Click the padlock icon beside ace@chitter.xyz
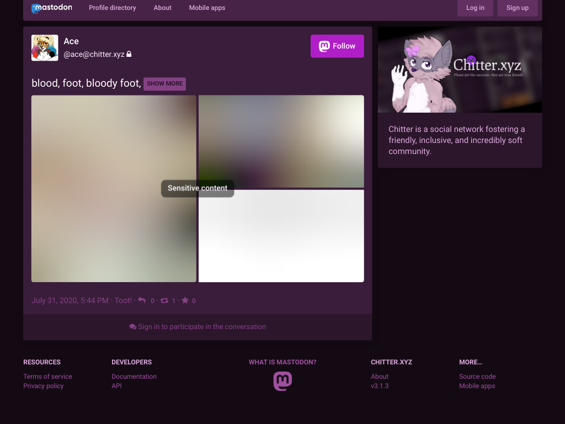 [129, 54]
